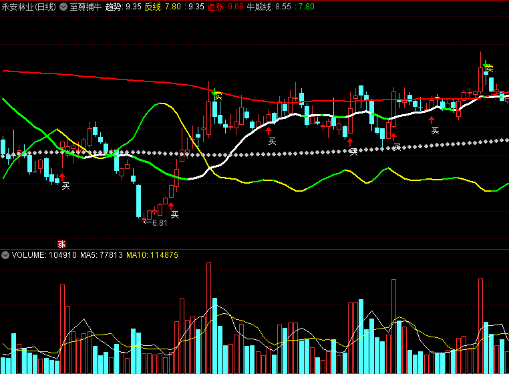Click the 买 buy signal beside the 6.81 low
Screen dimensions: 509x374
tap(174, 214)
